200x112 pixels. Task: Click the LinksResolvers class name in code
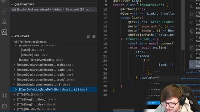pos(151,5)
